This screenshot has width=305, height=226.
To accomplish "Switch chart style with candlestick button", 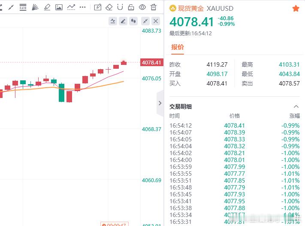I will 133,21.
